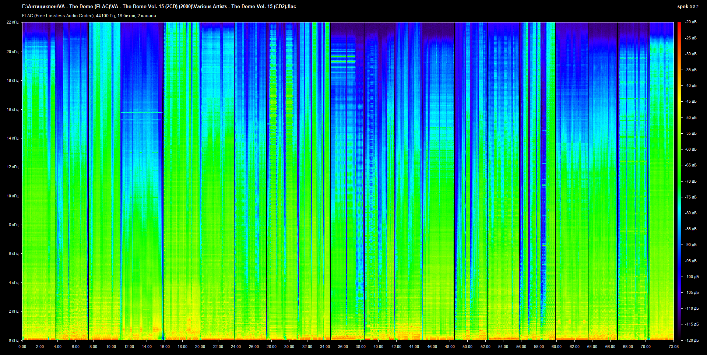Click the 0 кГц frequency label

[x=13, y=340]
